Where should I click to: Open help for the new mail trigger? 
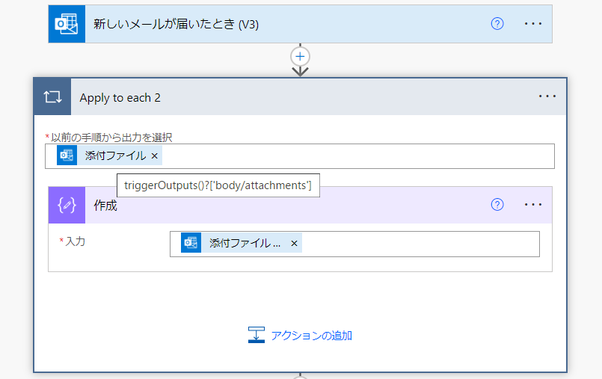[x=497, y=24]
